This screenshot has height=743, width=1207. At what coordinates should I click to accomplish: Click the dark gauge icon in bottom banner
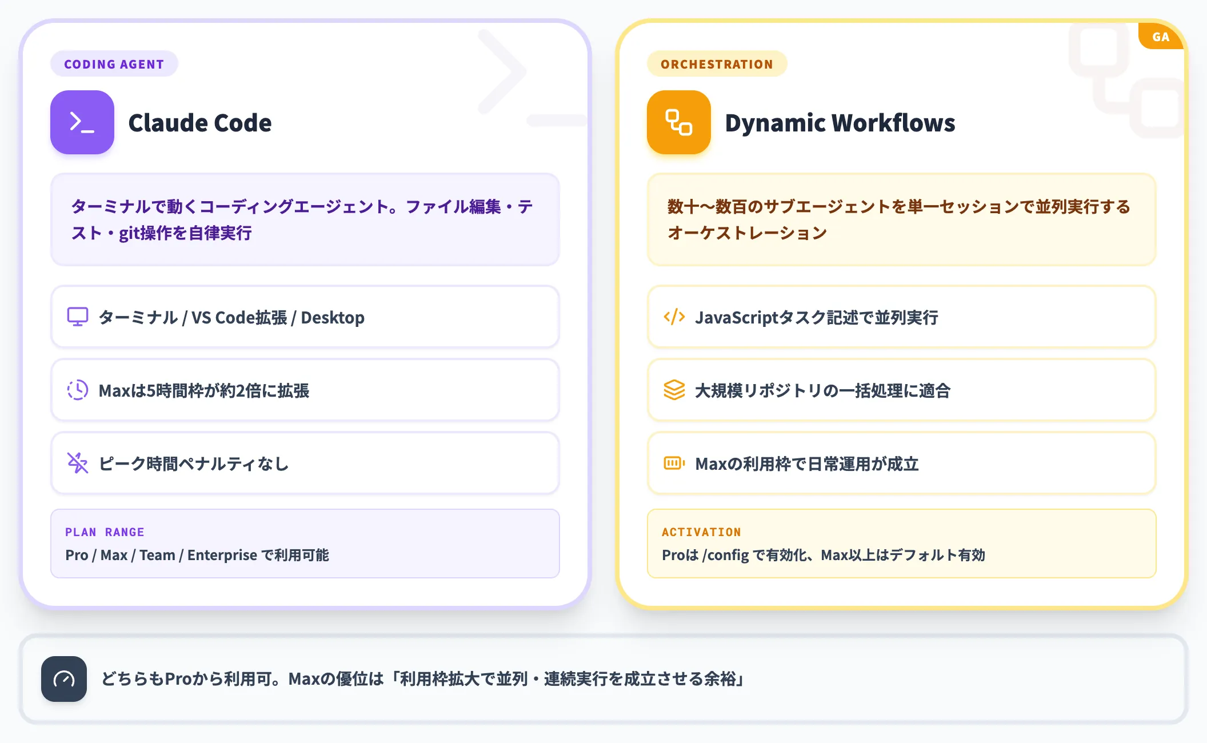pyautogui.click(x=64, y=679)
